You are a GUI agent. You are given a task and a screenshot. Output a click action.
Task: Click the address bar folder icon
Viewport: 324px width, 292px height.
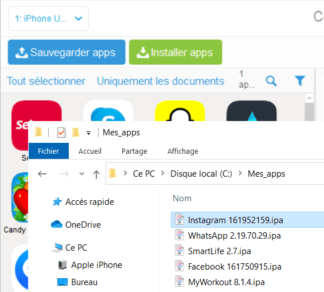tap(112, 173)
